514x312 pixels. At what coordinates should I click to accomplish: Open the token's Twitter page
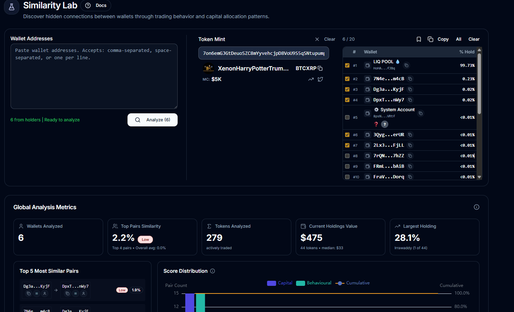click(x=320, y=79)
